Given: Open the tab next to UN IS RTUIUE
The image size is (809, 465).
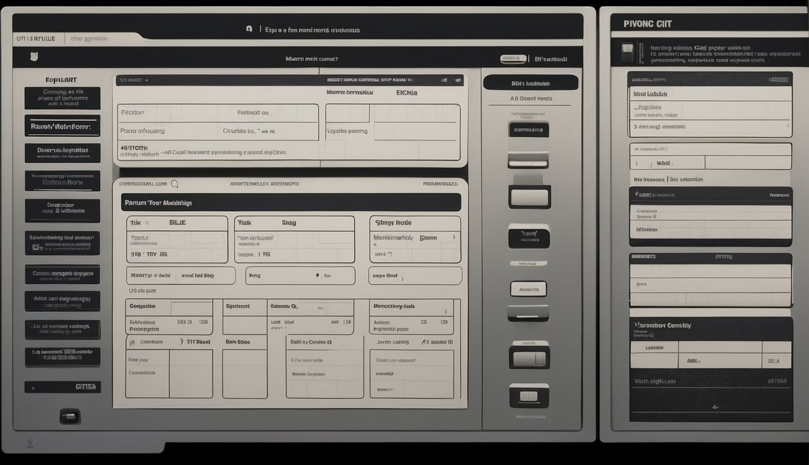Looking at the screenshot, I should [x=89, y=38].
